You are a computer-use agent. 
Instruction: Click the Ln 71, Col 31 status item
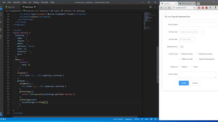118,119
